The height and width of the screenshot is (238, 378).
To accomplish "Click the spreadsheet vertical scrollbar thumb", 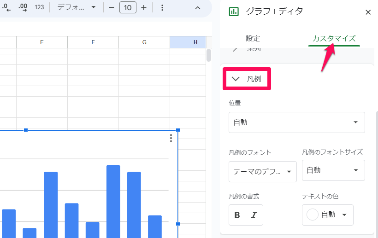I will pos(209,55).
